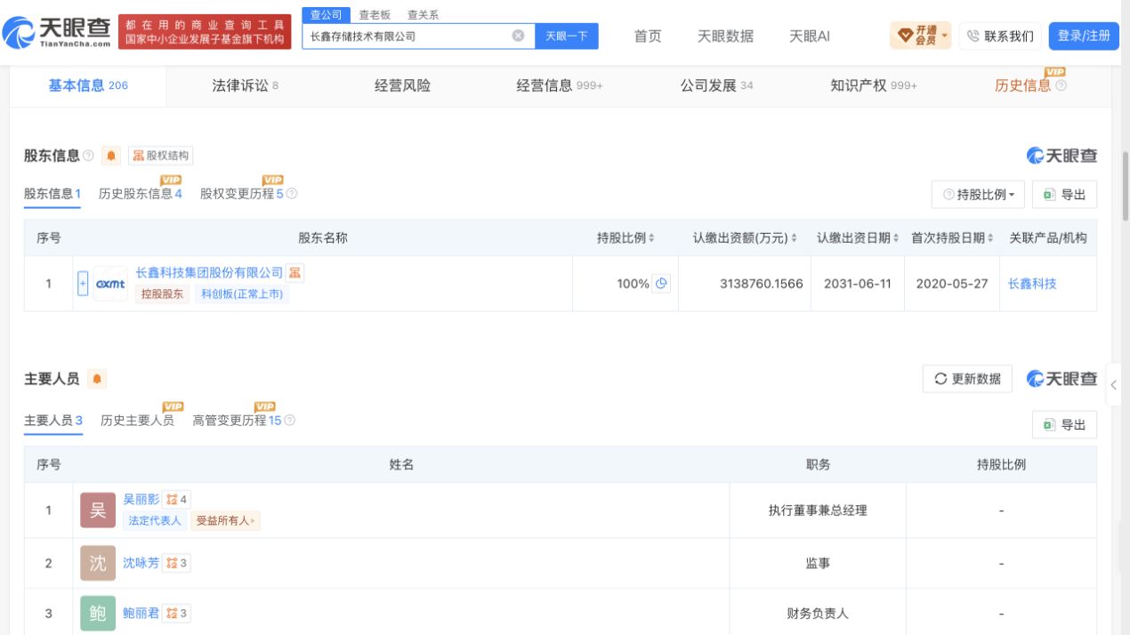Screen dimensions: 1130x635
Task: Click the 主要人员 alert bell icon
Action: click(96, 380)
